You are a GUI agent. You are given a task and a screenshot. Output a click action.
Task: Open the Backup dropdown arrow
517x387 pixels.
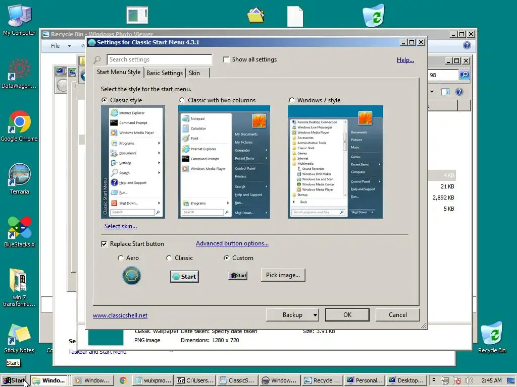[x=315, y=315]
